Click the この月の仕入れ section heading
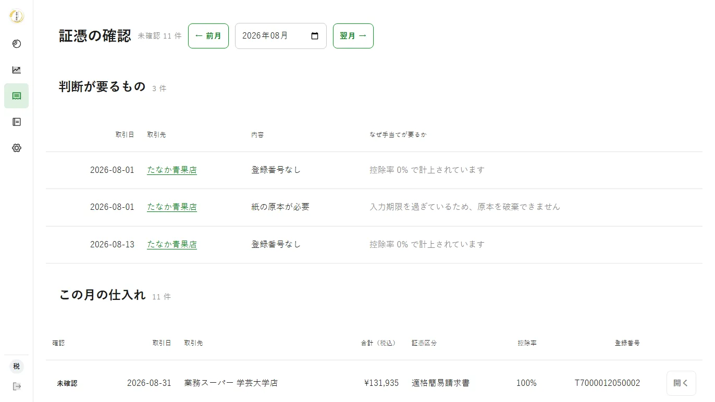 [102, 295]
